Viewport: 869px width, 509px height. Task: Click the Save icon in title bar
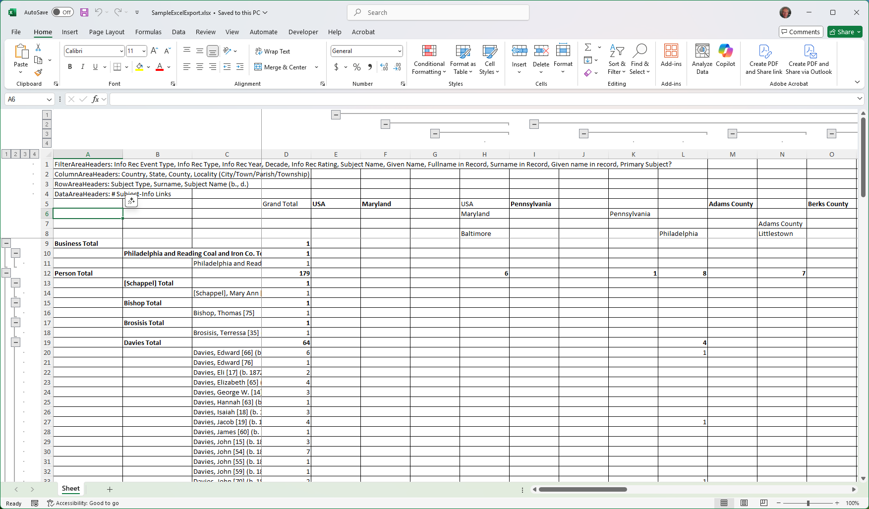click(x=84, y=12)
